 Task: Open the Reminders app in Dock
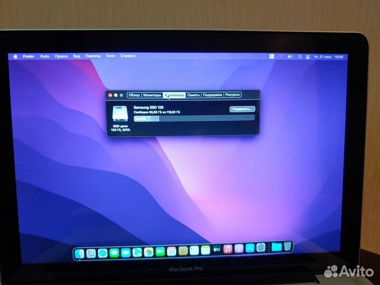click(194, 251)
